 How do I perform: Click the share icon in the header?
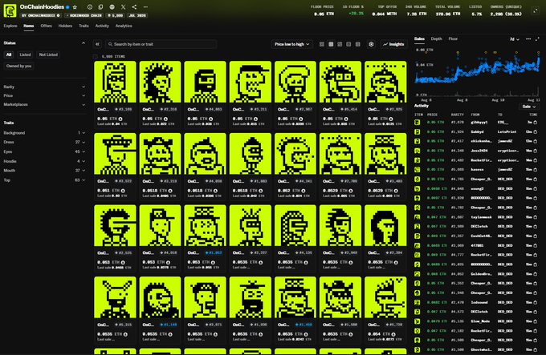pos(134,7)
